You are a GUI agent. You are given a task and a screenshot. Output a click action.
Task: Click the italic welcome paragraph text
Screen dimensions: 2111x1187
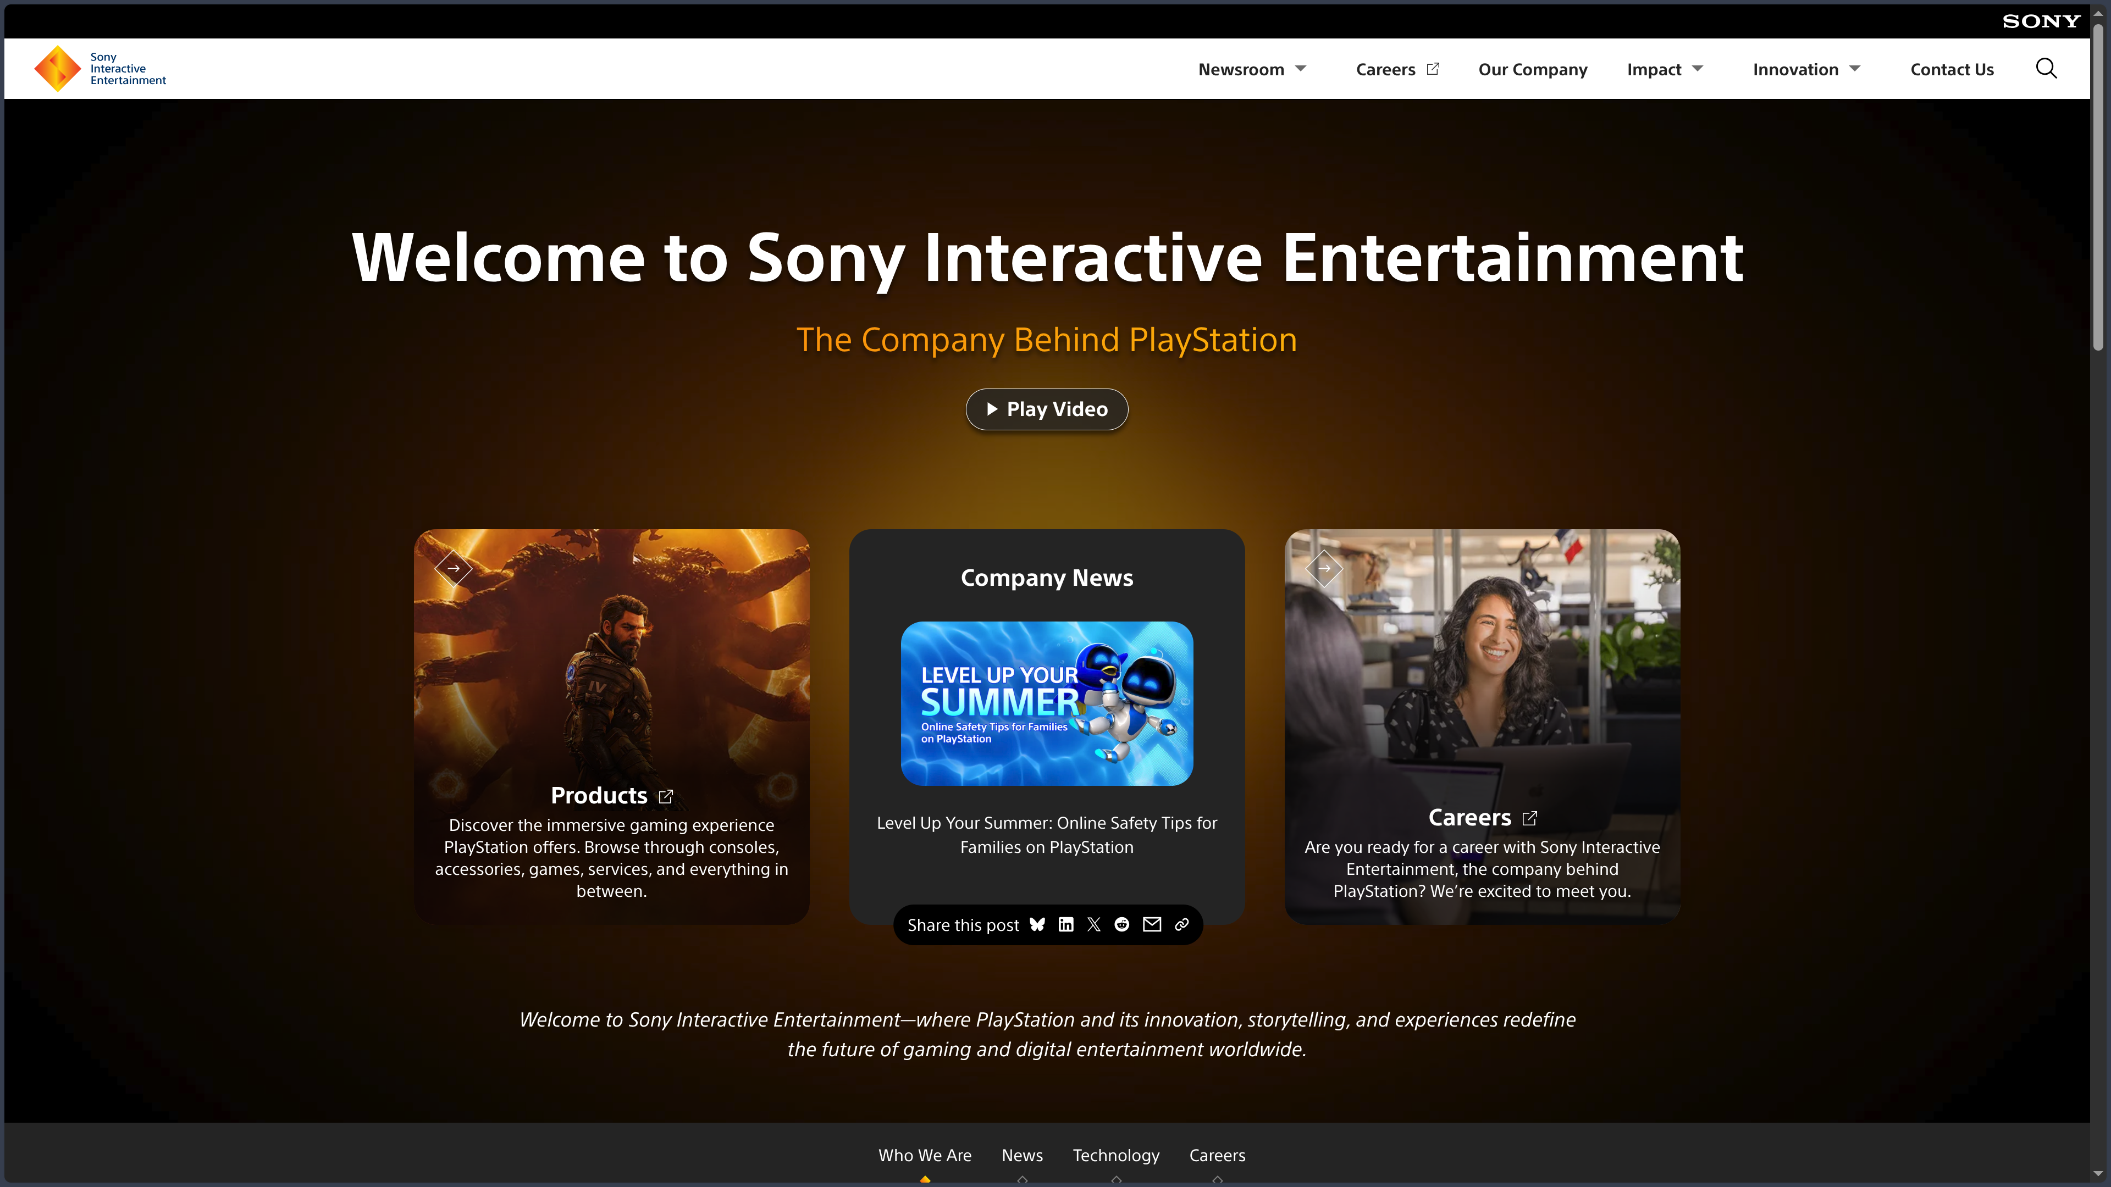(1047, 1035)
